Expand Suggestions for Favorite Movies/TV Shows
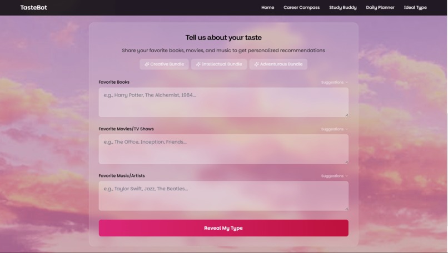 [x=334, y=129]
